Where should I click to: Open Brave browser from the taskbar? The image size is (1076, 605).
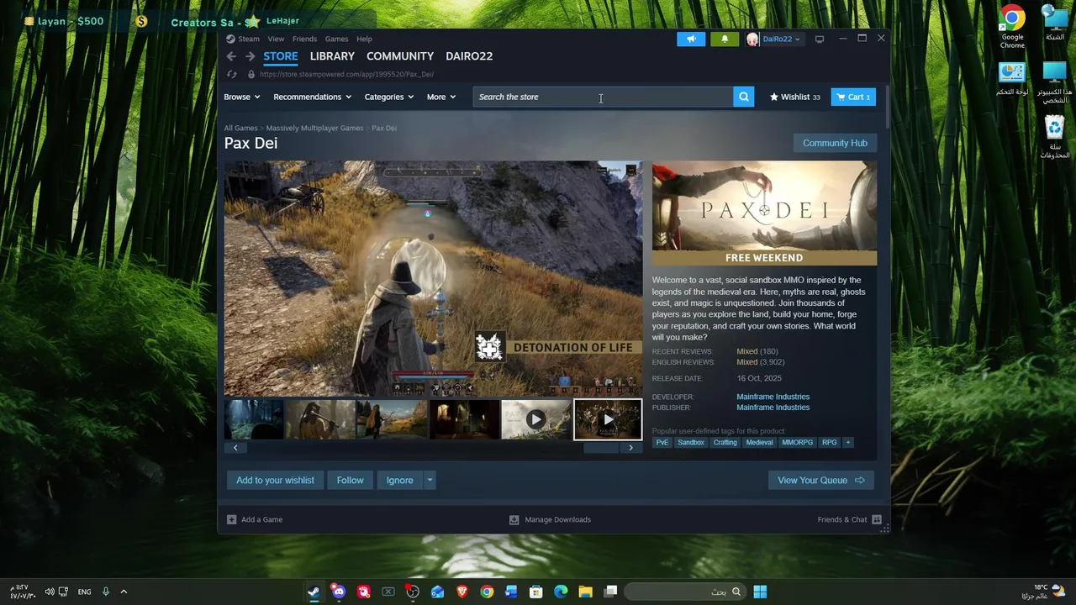(462, 592)
